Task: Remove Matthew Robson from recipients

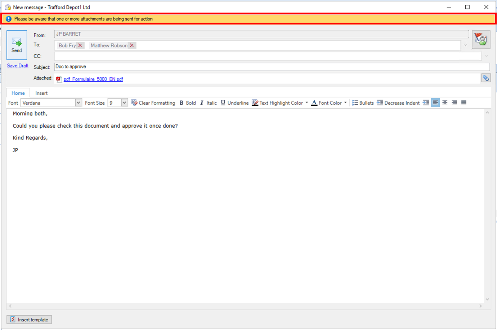Action: click(x=132, y=45)
